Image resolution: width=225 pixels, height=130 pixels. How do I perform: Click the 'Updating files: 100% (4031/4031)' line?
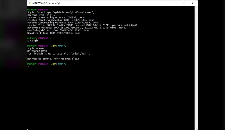55,33
